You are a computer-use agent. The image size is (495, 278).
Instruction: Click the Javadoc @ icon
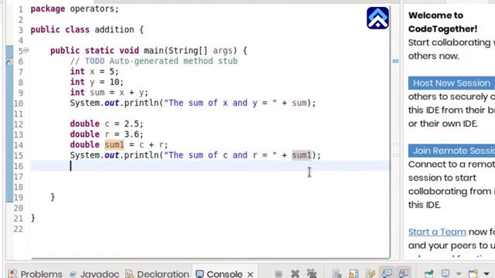[73, 274]
